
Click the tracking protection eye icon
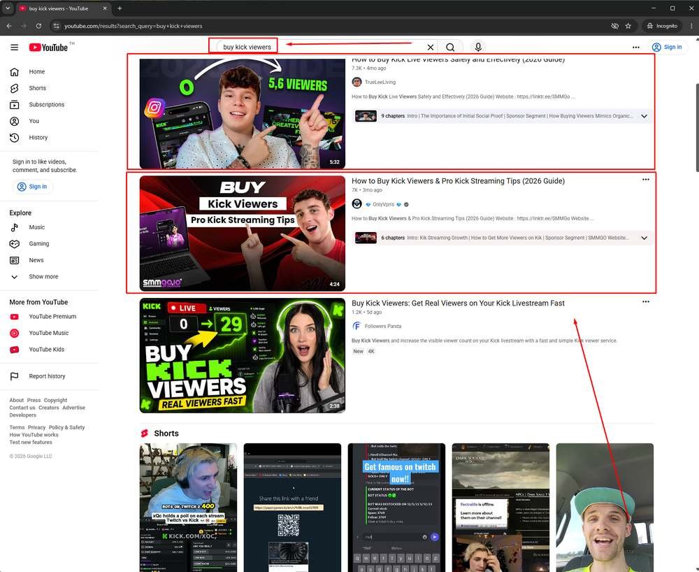(614, 26)
